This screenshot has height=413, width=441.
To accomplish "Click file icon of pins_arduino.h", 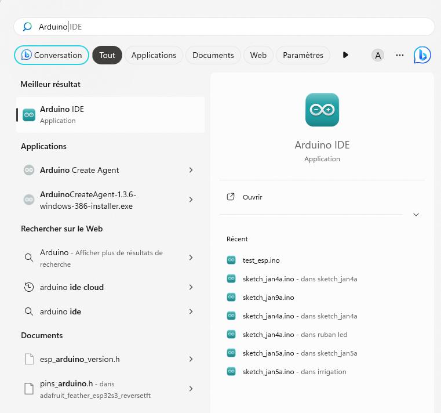I will (29, 389).
